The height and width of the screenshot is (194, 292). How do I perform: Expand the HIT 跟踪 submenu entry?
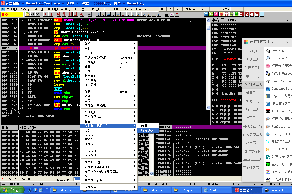click(x=109, y=80)
